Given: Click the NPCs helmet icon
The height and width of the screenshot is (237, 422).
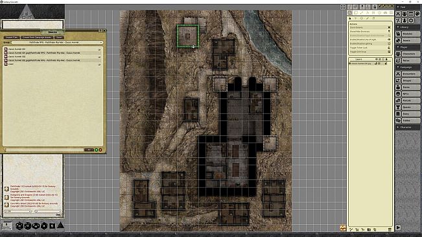Looking at the screenshot, I should (x=398, y=94).
